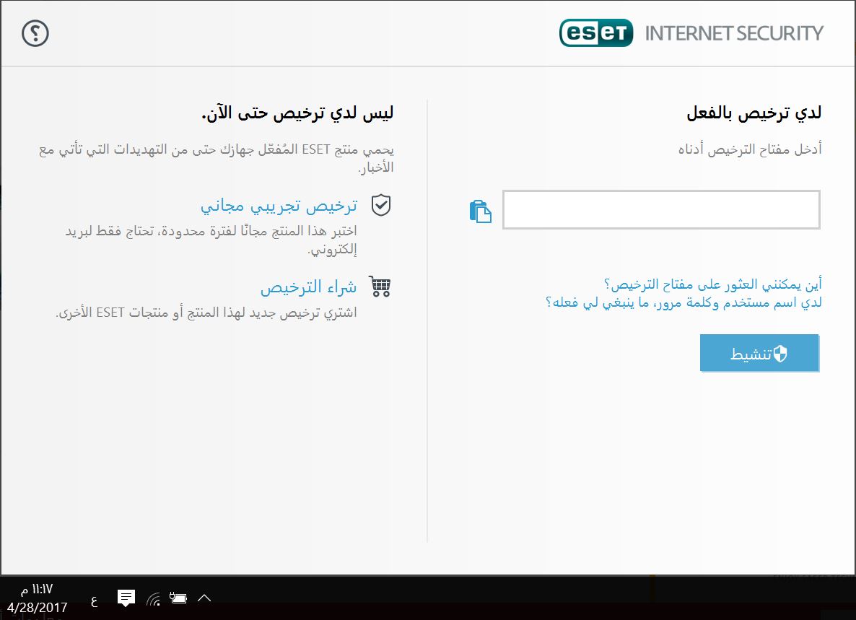Image resolution: width=856 pixels, height=620 pixels.
Task: Click the heading ليس لدي ترخيص حتى الآن
Action: click(x=297, y=113)
